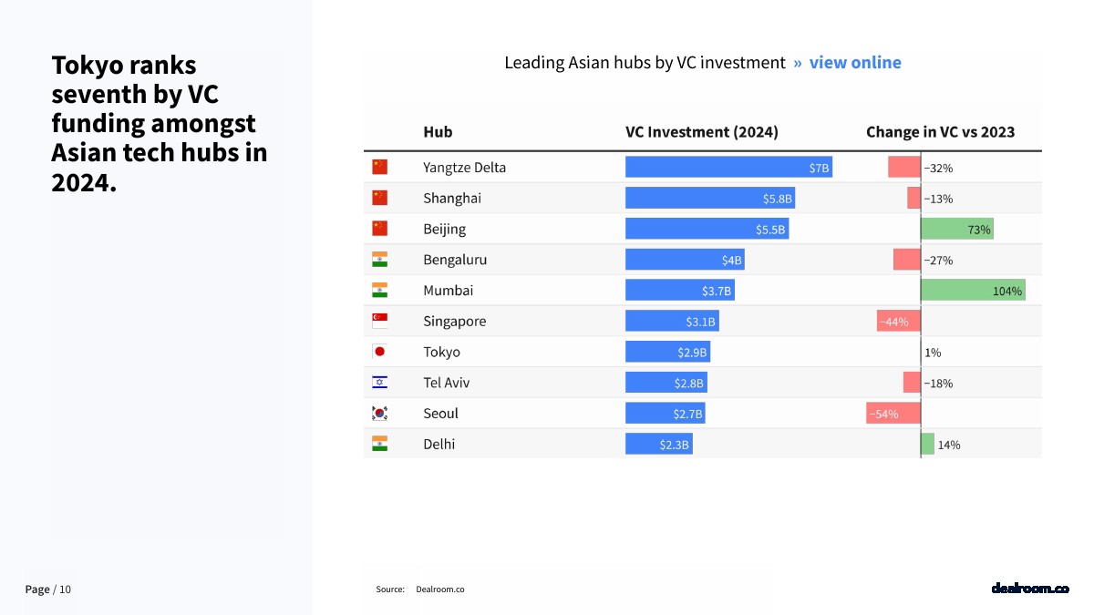Image resolution: width=1094 pixels, height=615 pixels.
Task: Click the Beijing 73% green bar
Action: click(x=957, y=229)
